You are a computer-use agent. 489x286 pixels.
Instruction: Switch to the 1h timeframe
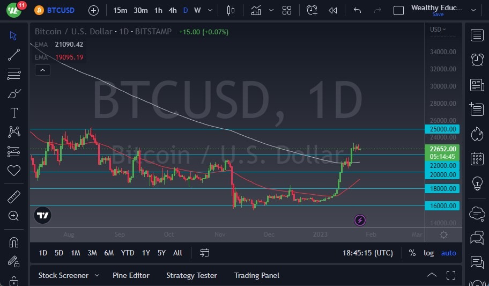158,10
